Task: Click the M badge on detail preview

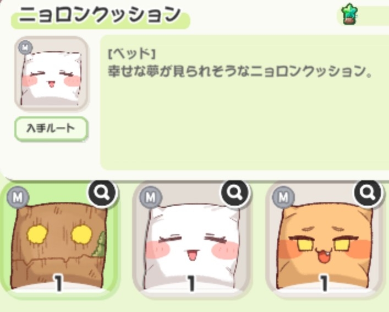Action: tap(25, 47)
